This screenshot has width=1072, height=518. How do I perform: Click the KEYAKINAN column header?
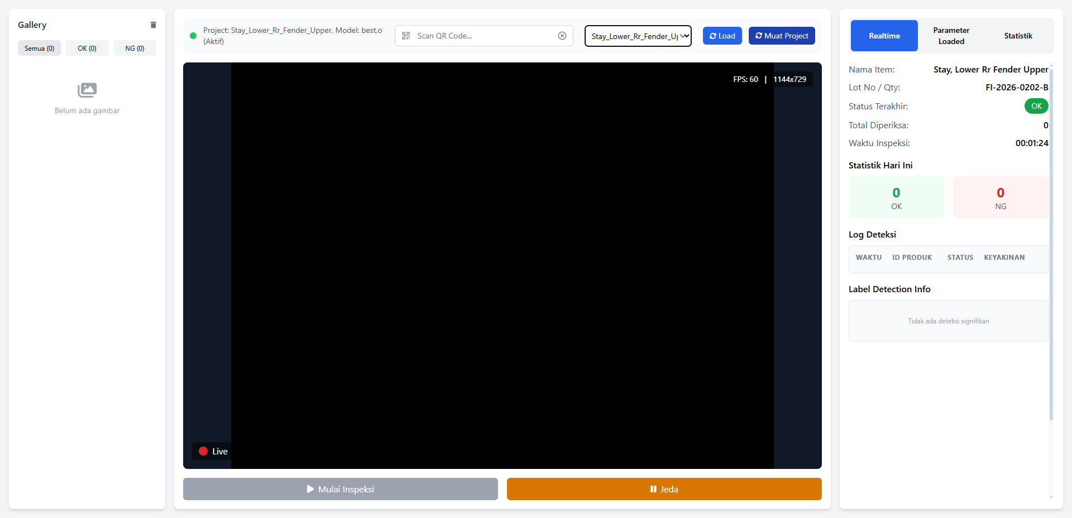click(x=1004, y=258)
